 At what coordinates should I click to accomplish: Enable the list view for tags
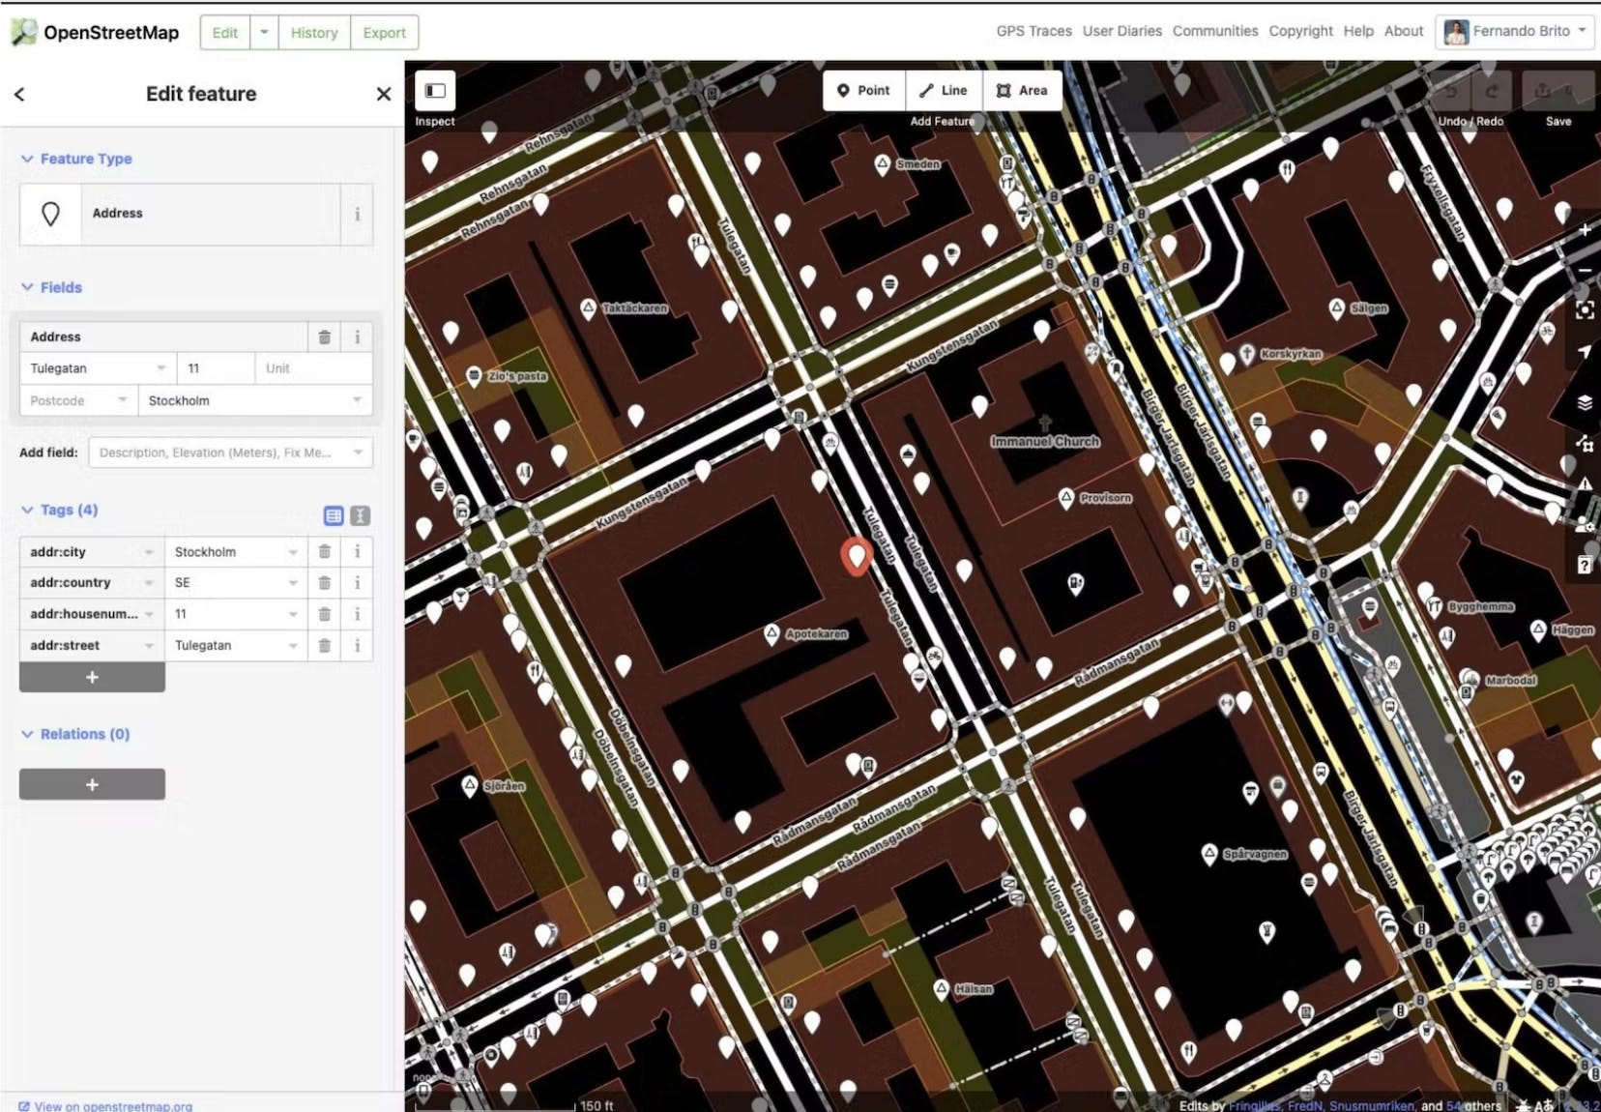pos(333,515)
